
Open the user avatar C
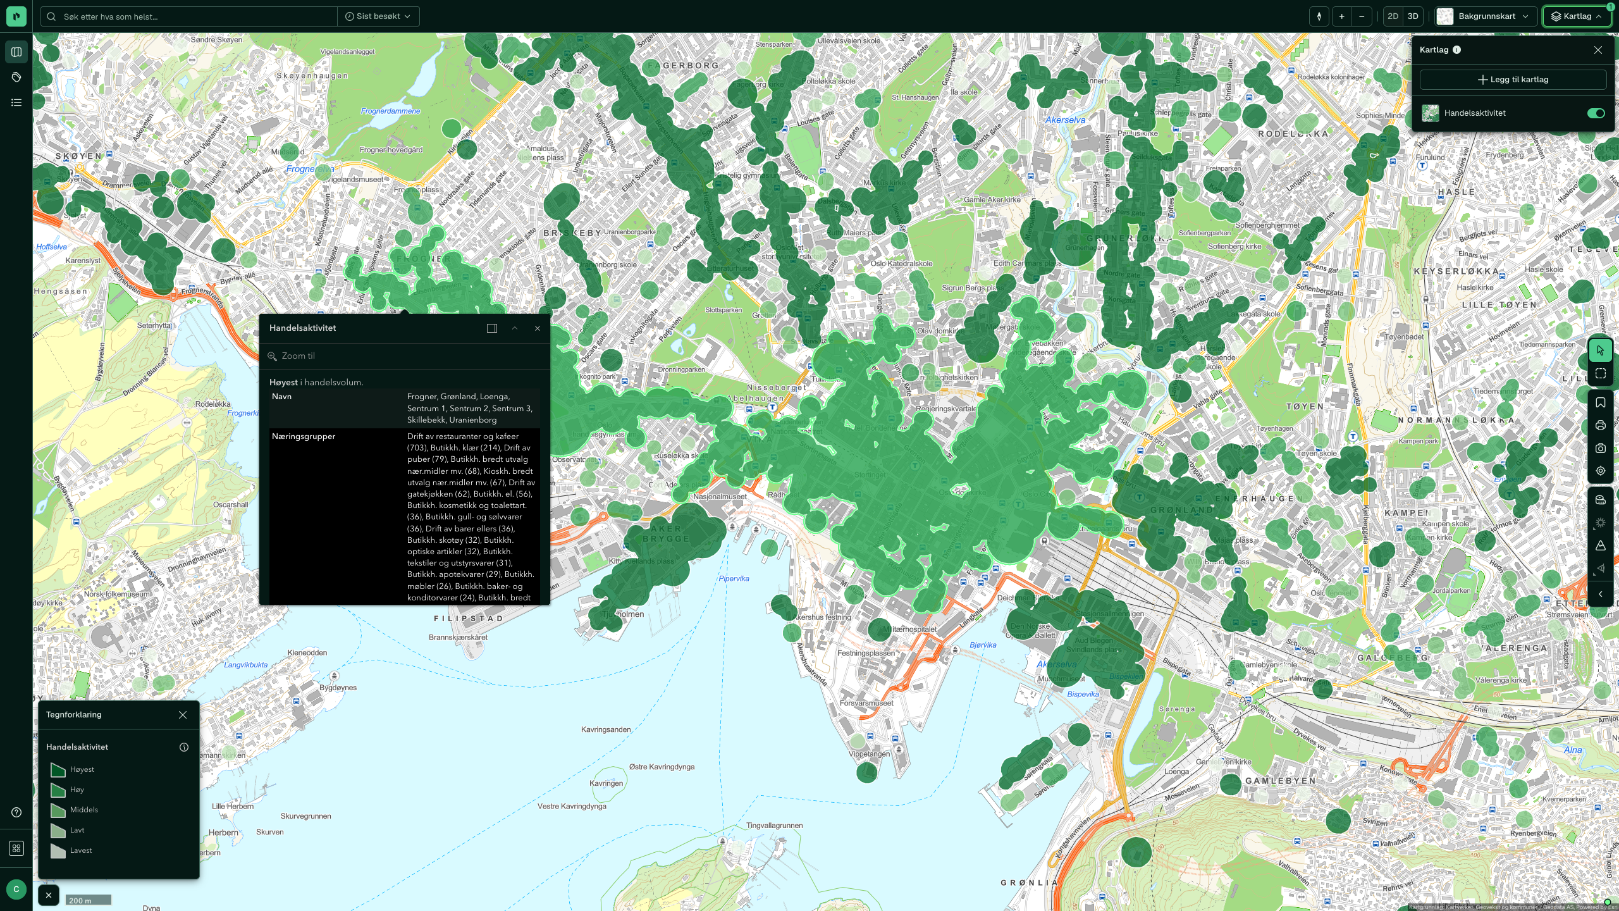[x=16, y=889]
